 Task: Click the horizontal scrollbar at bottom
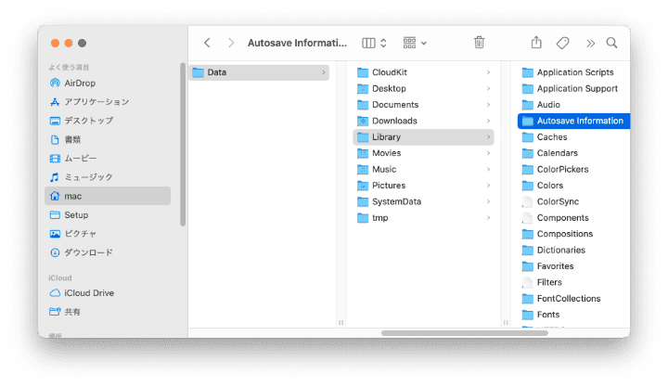(464, 332)
